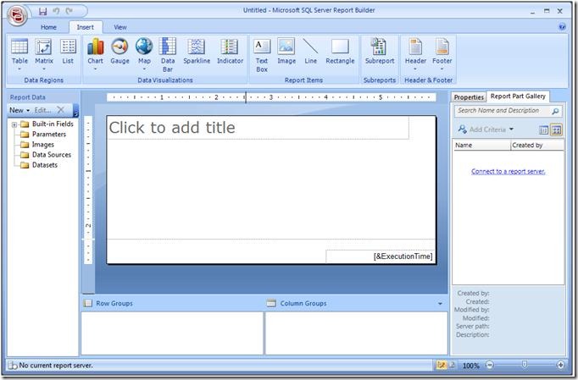Expand the Built-in Fields folder
578x380 pixels.
point(14,124)
